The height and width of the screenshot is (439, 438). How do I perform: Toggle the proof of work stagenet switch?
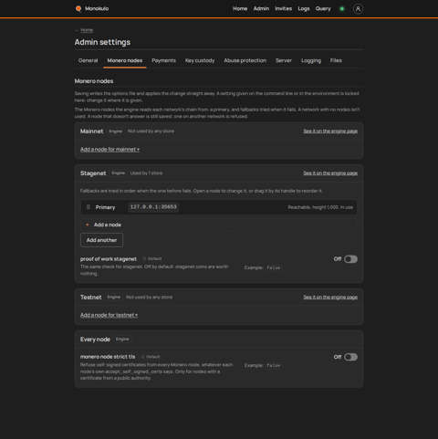click(350, 259)
